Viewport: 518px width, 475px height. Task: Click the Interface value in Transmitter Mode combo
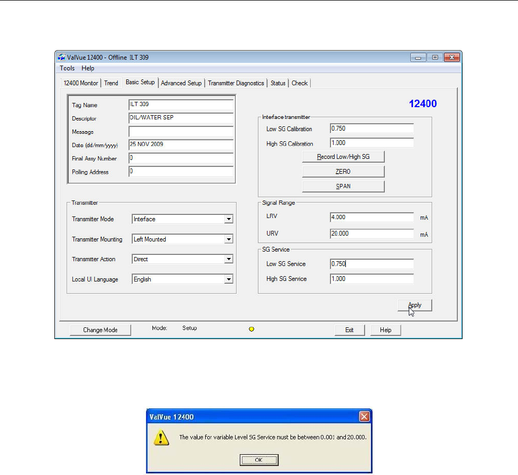[179, 219]
